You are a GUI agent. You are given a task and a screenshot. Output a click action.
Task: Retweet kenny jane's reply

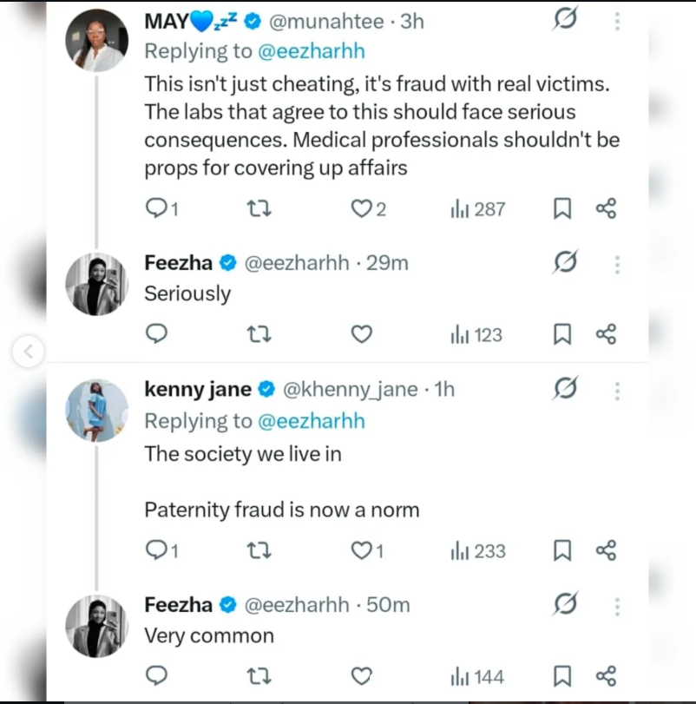click(258, 550)
